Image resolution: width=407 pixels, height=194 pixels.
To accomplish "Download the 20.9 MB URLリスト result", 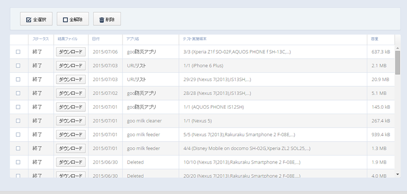I will pos(71,79).
